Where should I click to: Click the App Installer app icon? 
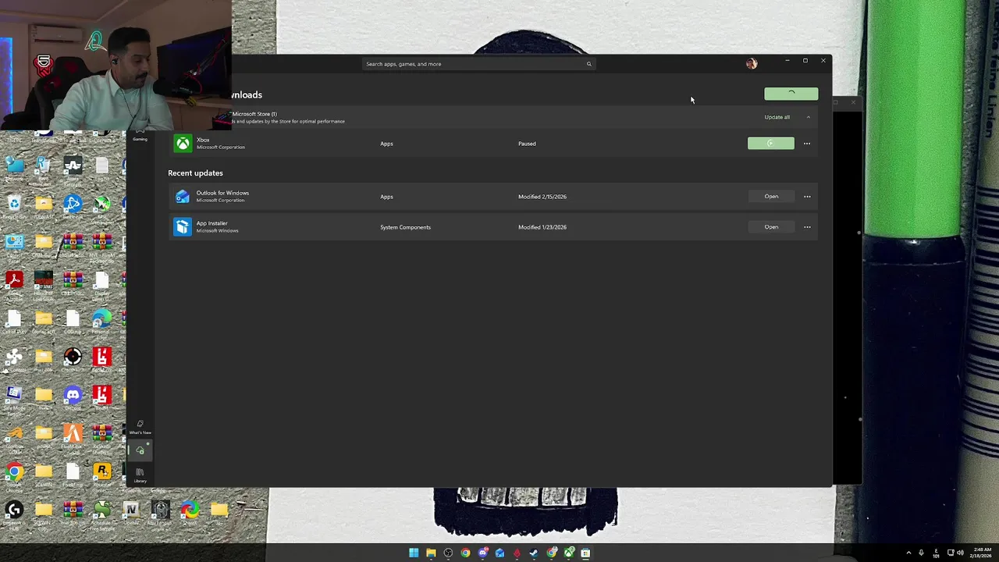[183, 227]
